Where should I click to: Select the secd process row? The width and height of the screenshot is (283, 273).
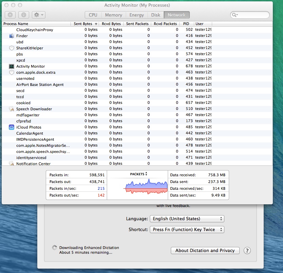pyautogui.click(x=137, y=91)
